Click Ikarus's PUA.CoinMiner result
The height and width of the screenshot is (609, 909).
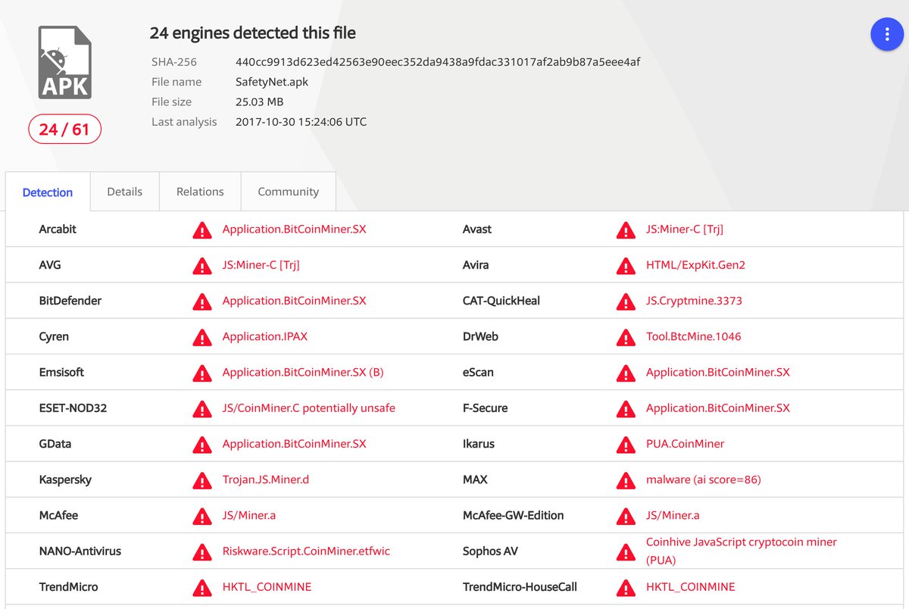point(686,444)
